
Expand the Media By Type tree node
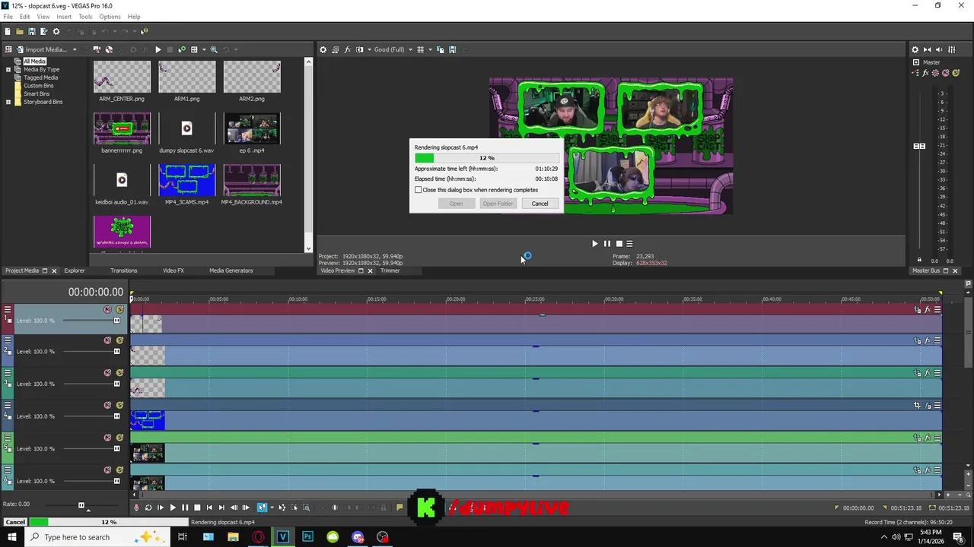click(8, 69)
